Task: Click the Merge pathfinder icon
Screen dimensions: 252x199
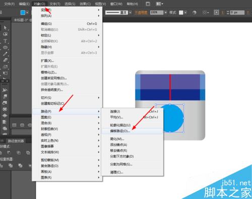Action: (x=20, y=166)
